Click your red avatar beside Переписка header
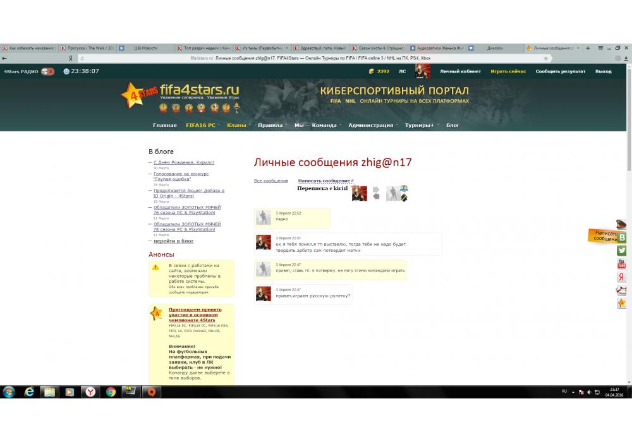Viewport: 632px width, 442px height. (x=359, y=193)
